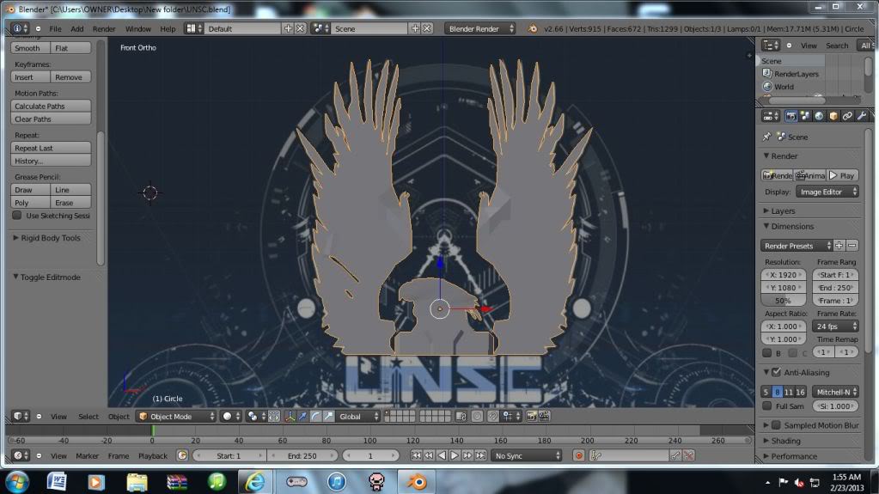Open the Help menu
This screenshot has height=494, width=879.
(168, 28)
